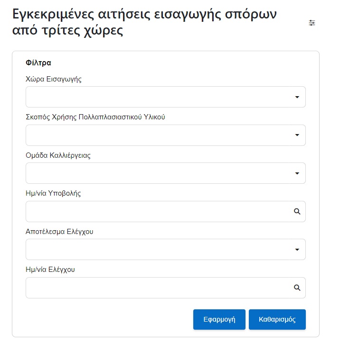The width and height of the screenshot is (340, 351).
Task: Apply filters with the Εφαρμογή button
Action: (219, 319)
